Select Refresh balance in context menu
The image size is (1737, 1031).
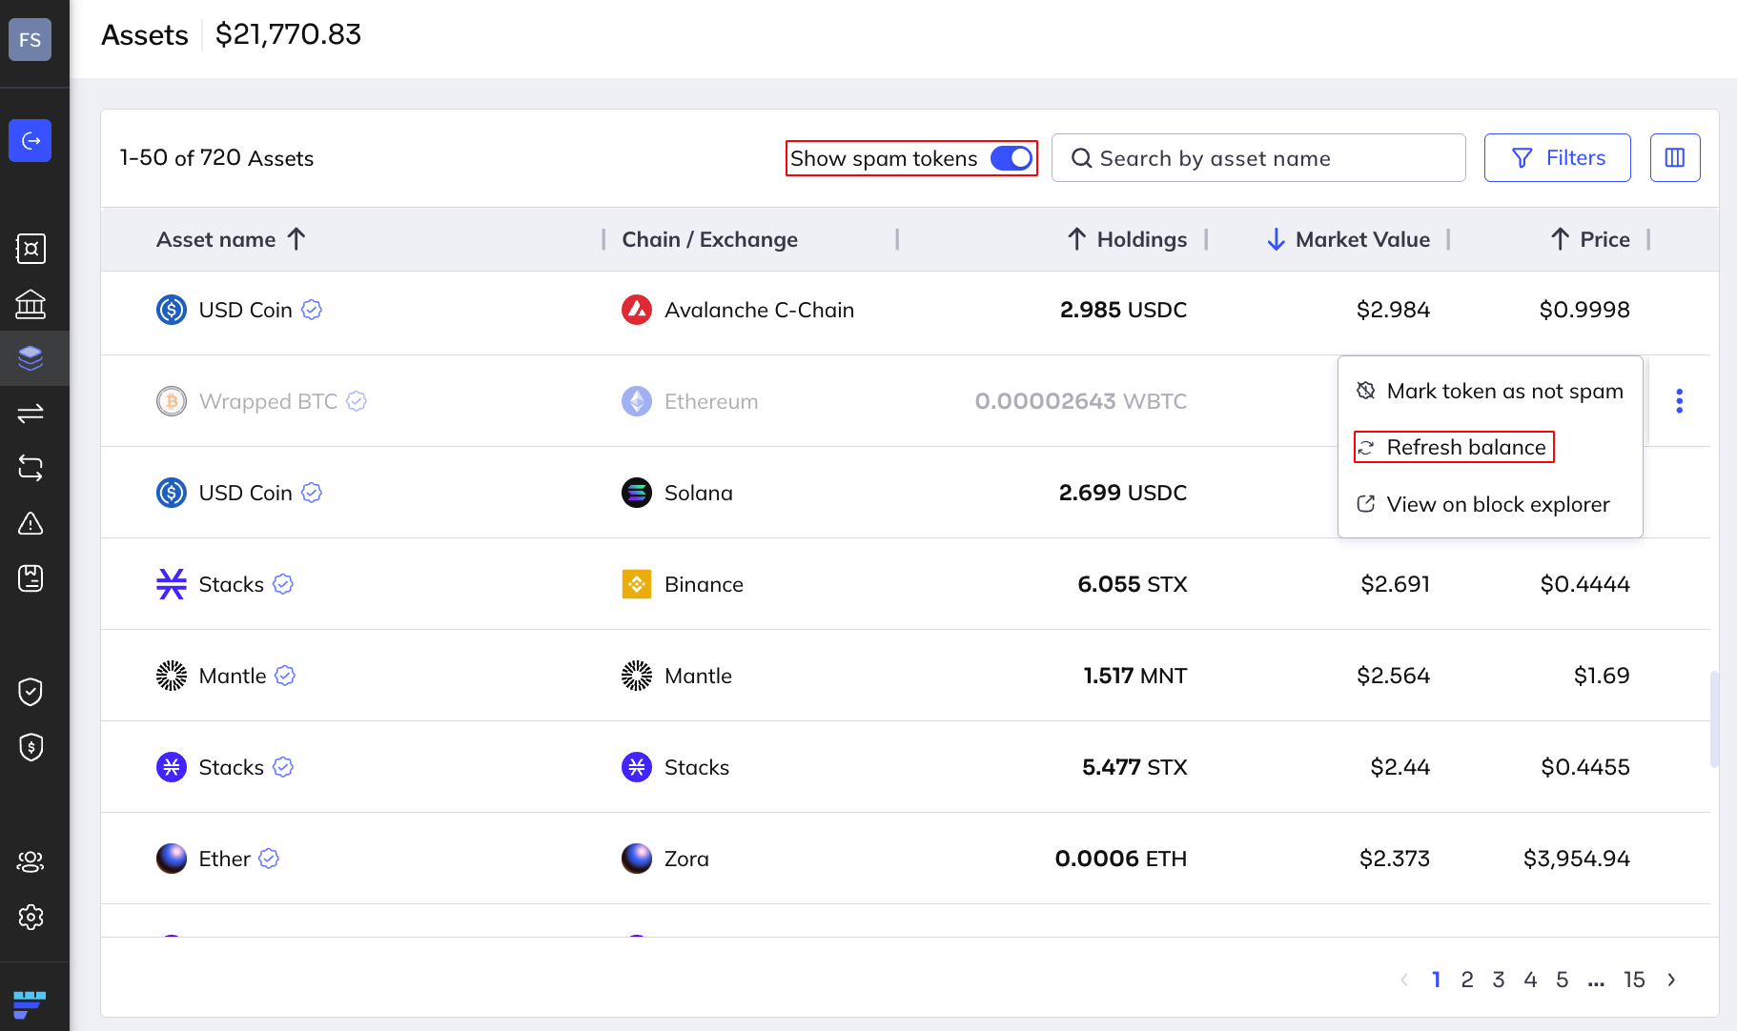tap(1465, 448)
